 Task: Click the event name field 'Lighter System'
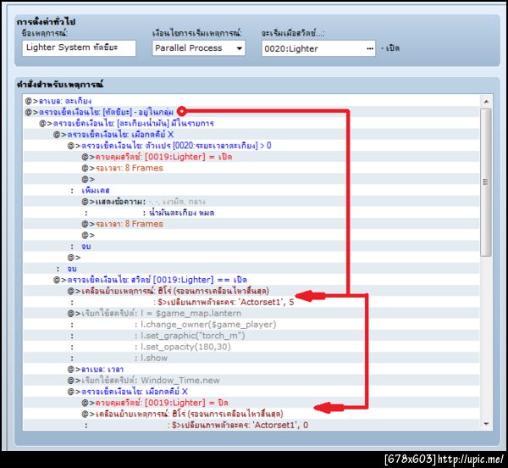coord(79,48)
